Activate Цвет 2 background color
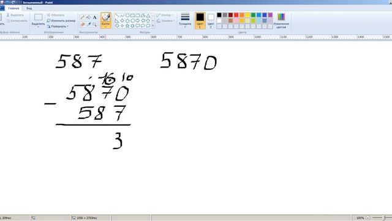Viewport: 392px width, 221px height. point(211,20)
